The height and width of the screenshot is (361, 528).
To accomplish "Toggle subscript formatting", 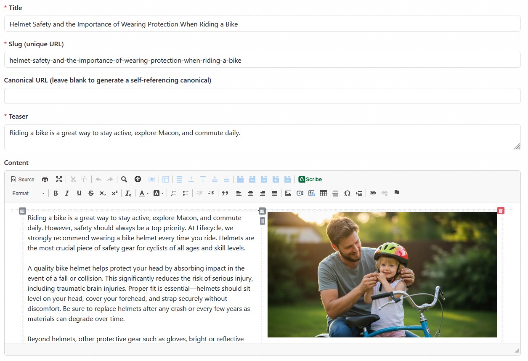I will click(x=103, y=193).
